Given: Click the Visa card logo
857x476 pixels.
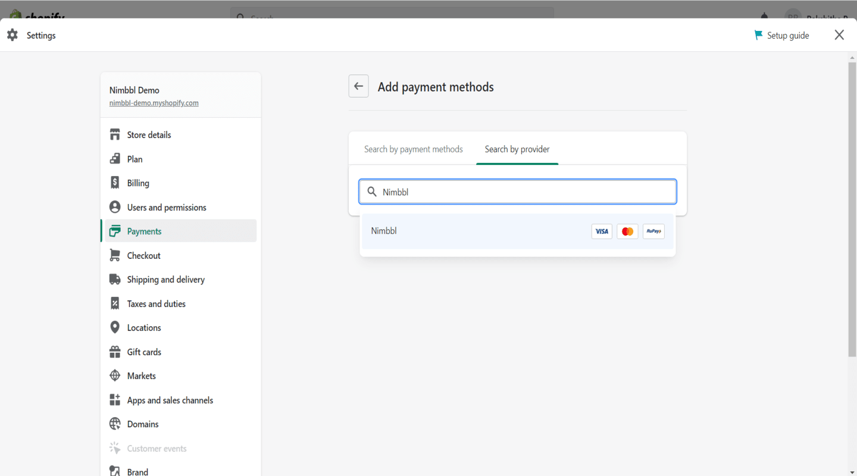Looking at the screenshot, I should 602,231.
